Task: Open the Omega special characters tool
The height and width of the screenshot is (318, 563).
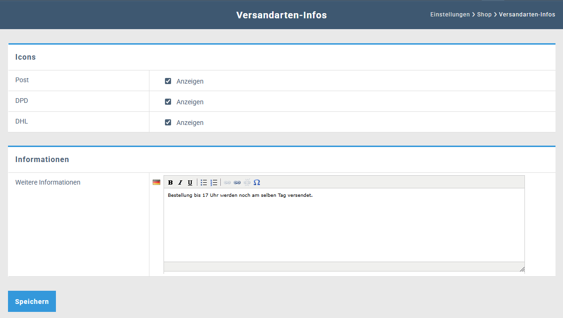Action: pos(257,183)
